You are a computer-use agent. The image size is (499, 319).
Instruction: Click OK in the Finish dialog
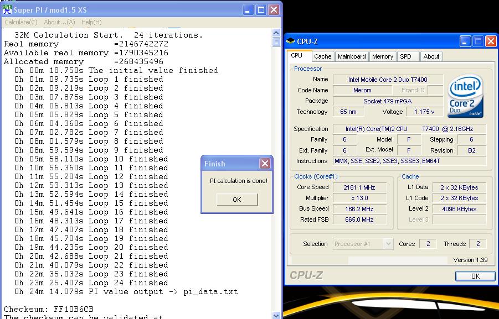point(237,200)
